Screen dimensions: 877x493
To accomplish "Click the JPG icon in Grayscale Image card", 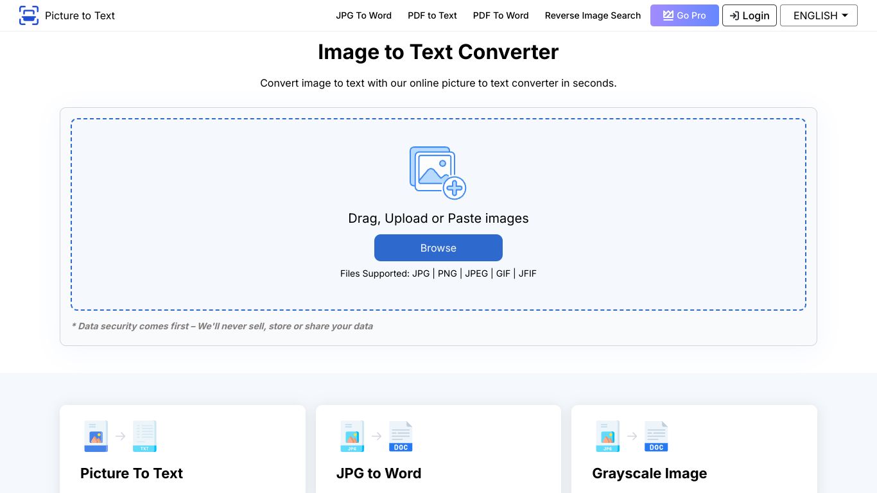I will point(607,437).
